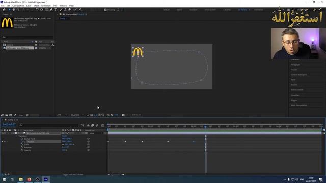Open Firefox from the taskbar
This screenshot has width=326, height=183.
coord(29,179)
